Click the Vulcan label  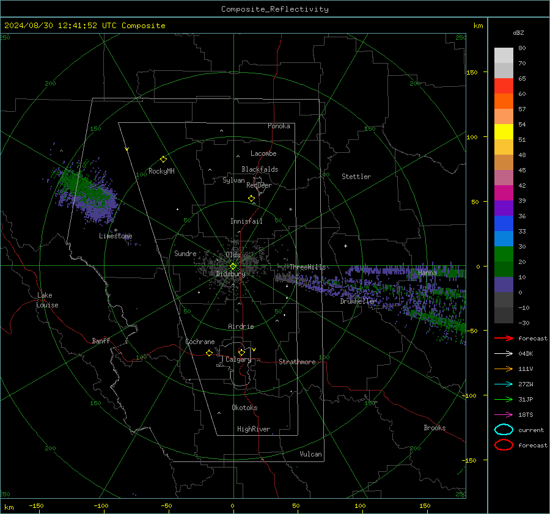coord(310,454)
